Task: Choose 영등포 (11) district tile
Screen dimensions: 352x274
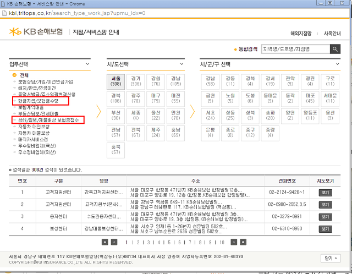Action: coord(310,116)
